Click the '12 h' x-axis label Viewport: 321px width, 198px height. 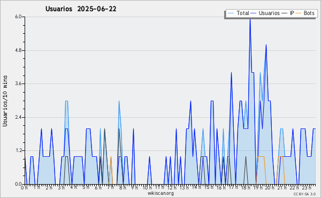tap(172, 188)
